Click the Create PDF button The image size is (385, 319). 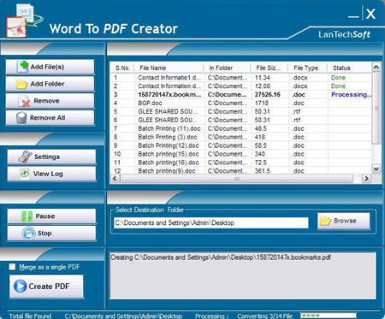click(x=46, y=287)
